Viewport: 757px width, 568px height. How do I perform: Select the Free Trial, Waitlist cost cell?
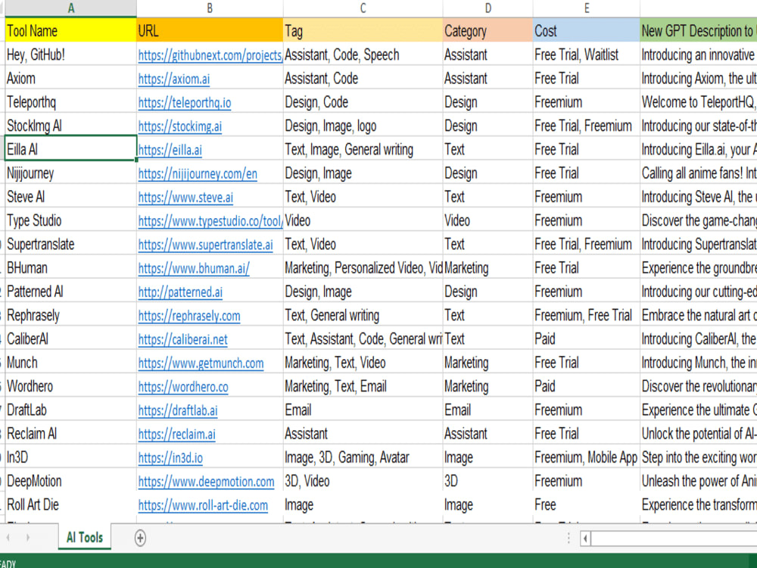coord(586,55)
